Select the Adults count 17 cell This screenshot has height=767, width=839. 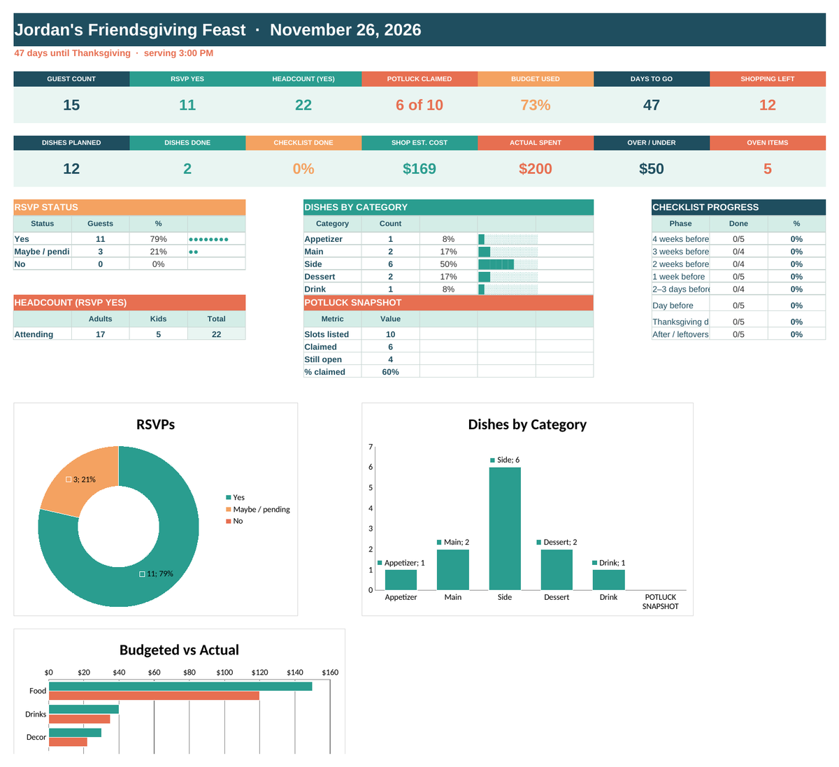pyautogui.click(x=101, y=334)
